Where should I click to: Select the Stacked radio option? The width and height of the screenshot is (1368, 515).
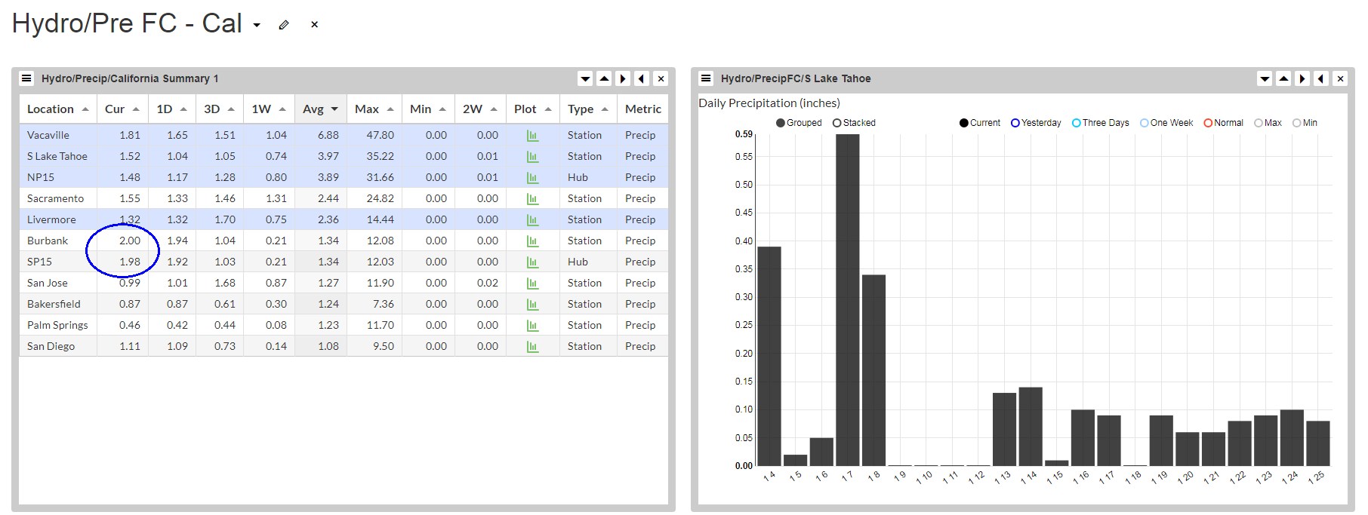[x=837, y=123]
